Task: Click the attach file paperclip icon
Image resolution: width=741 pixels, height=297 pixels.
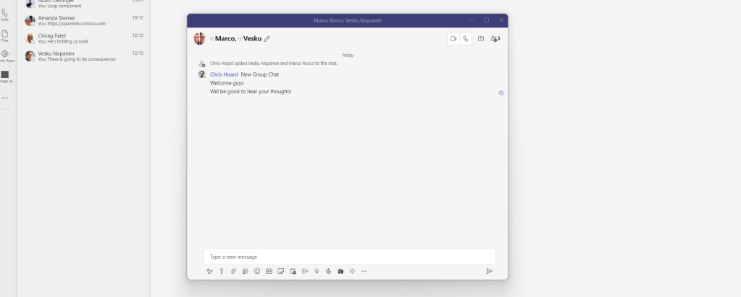Action: coord(233,271)
